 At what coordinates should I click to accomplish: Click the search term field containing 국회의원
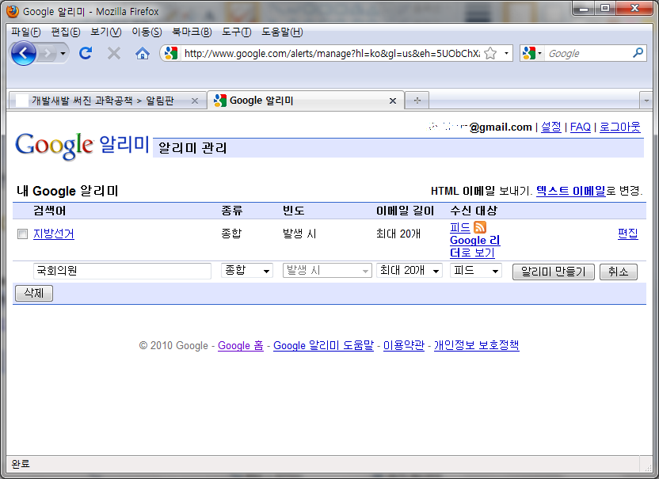point(122,271)
